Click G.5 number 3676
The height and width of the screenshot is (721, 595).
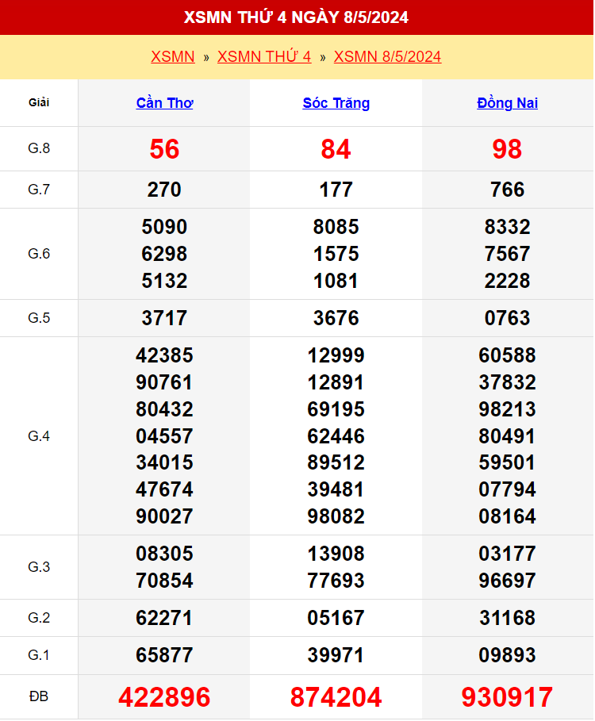click(x=336, y=318)
